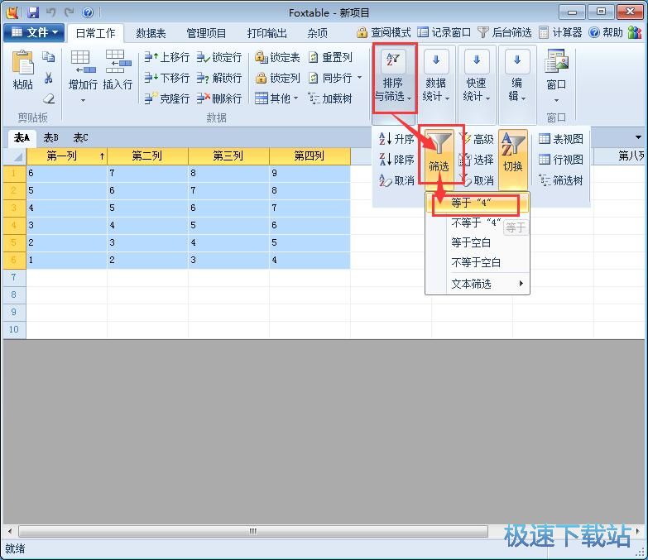648x560 pixels.
Task: Open the 文件 file menu button
Action: [33, 32]
